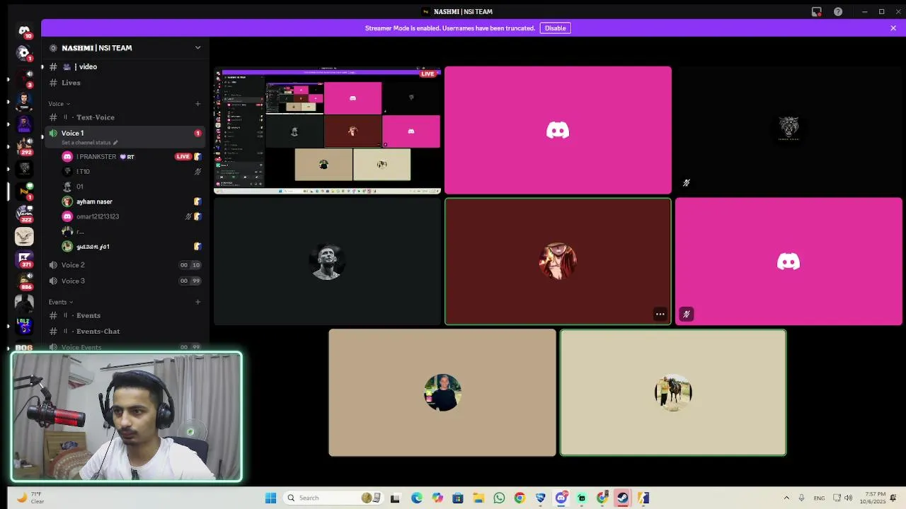Select the tile with horse avatar
The width and height of the screenshot is (906, 509).
[x=673, y=392]
